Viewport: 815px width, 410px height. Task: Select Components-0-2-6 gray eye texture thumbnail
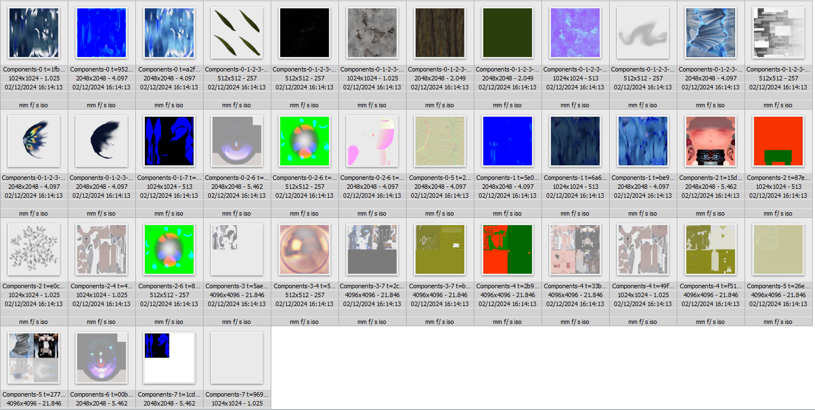[x=237, y=141]
